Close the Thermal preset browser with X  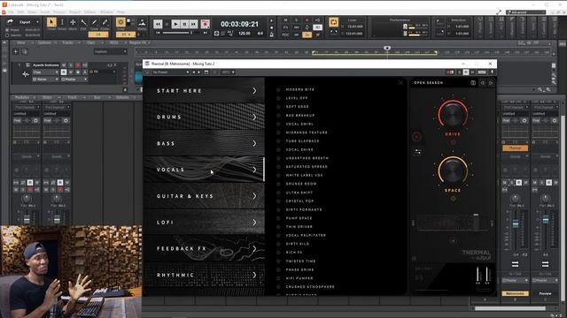tap(400, 83)
